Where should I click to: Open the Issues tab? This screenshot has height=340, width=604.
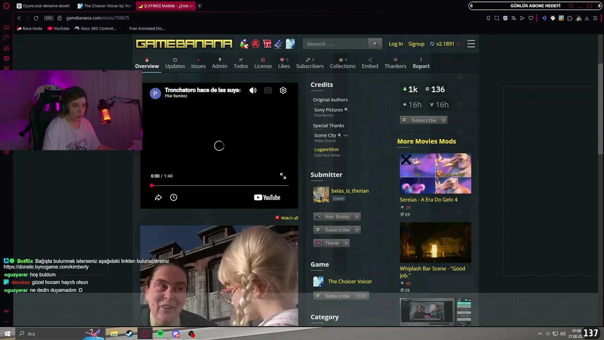(x=198, y=63)
